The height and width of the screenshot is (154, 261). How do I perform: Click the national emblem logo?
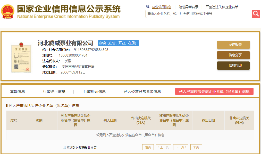pos(8,12)
